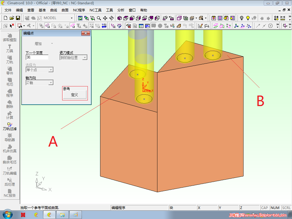
Task: Expand the 选择为 单个点 dropdown
Action: (x=51, y=70)
